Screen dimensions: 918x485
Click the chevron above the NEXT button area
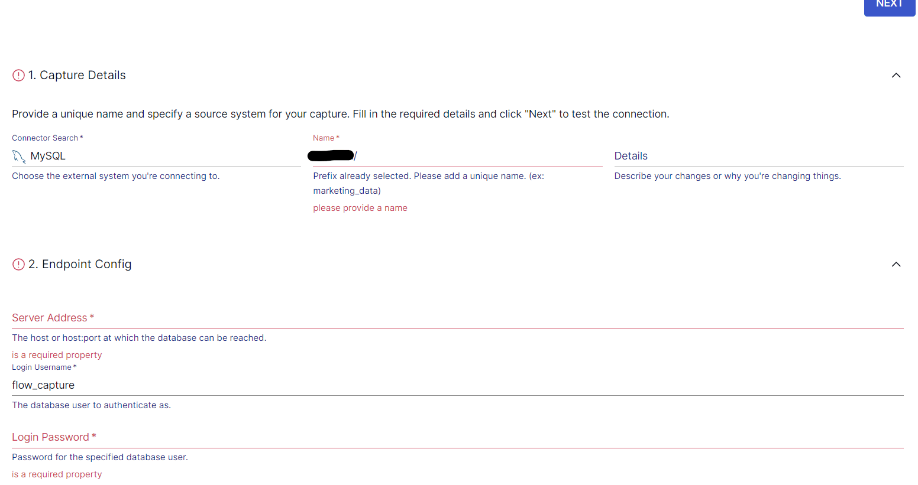click(x=896, y=75)
